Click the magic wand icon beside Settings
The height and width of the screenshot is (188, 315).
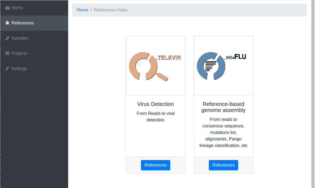pos(7,68)
